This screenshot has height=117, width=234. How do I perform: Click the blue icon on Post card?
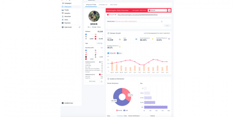[x=136, y=39]
